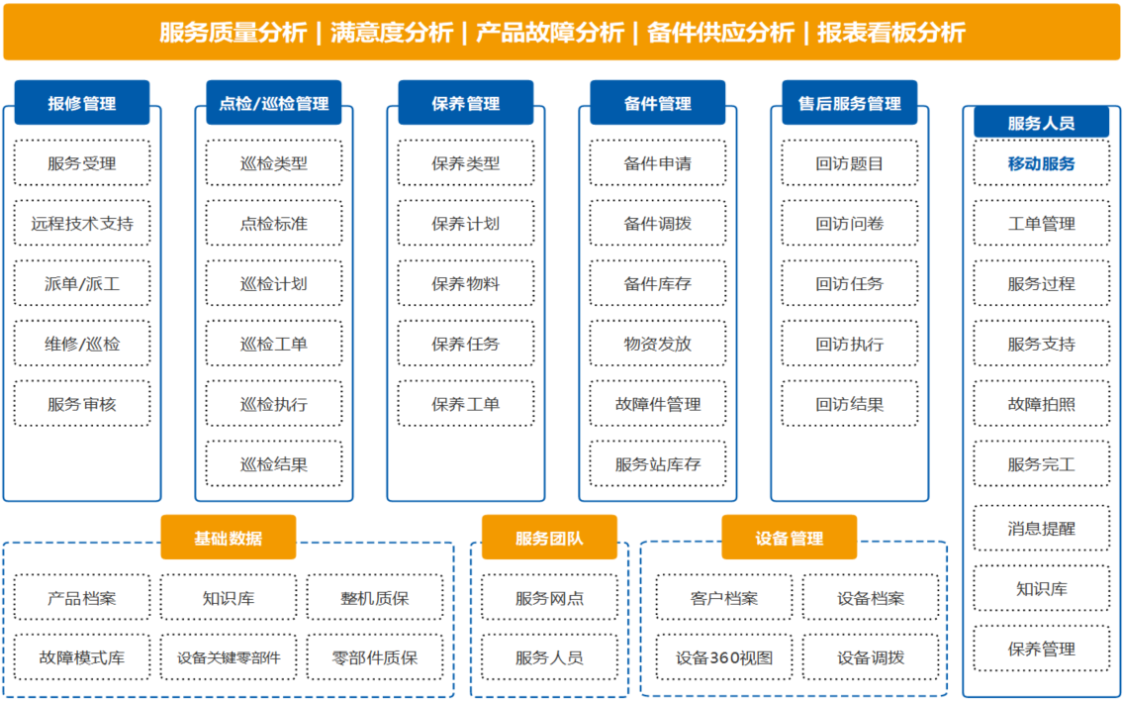Image resolution: width=1123 pixels, height=702 pixels.
Task: Click the 回访问卷 box
Action: point(849,224)
